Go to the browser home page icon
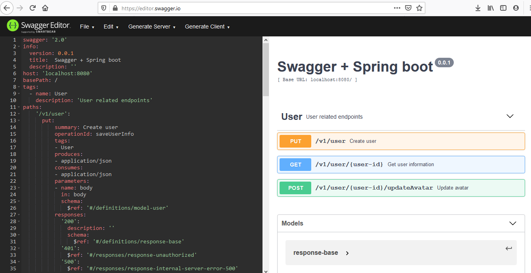This screenshot has width=531, height=273. [45, 8]
